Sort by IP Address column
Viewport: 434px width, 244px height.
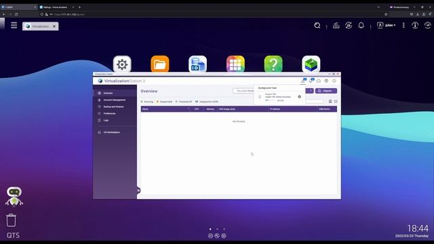(x=293, y=109)
